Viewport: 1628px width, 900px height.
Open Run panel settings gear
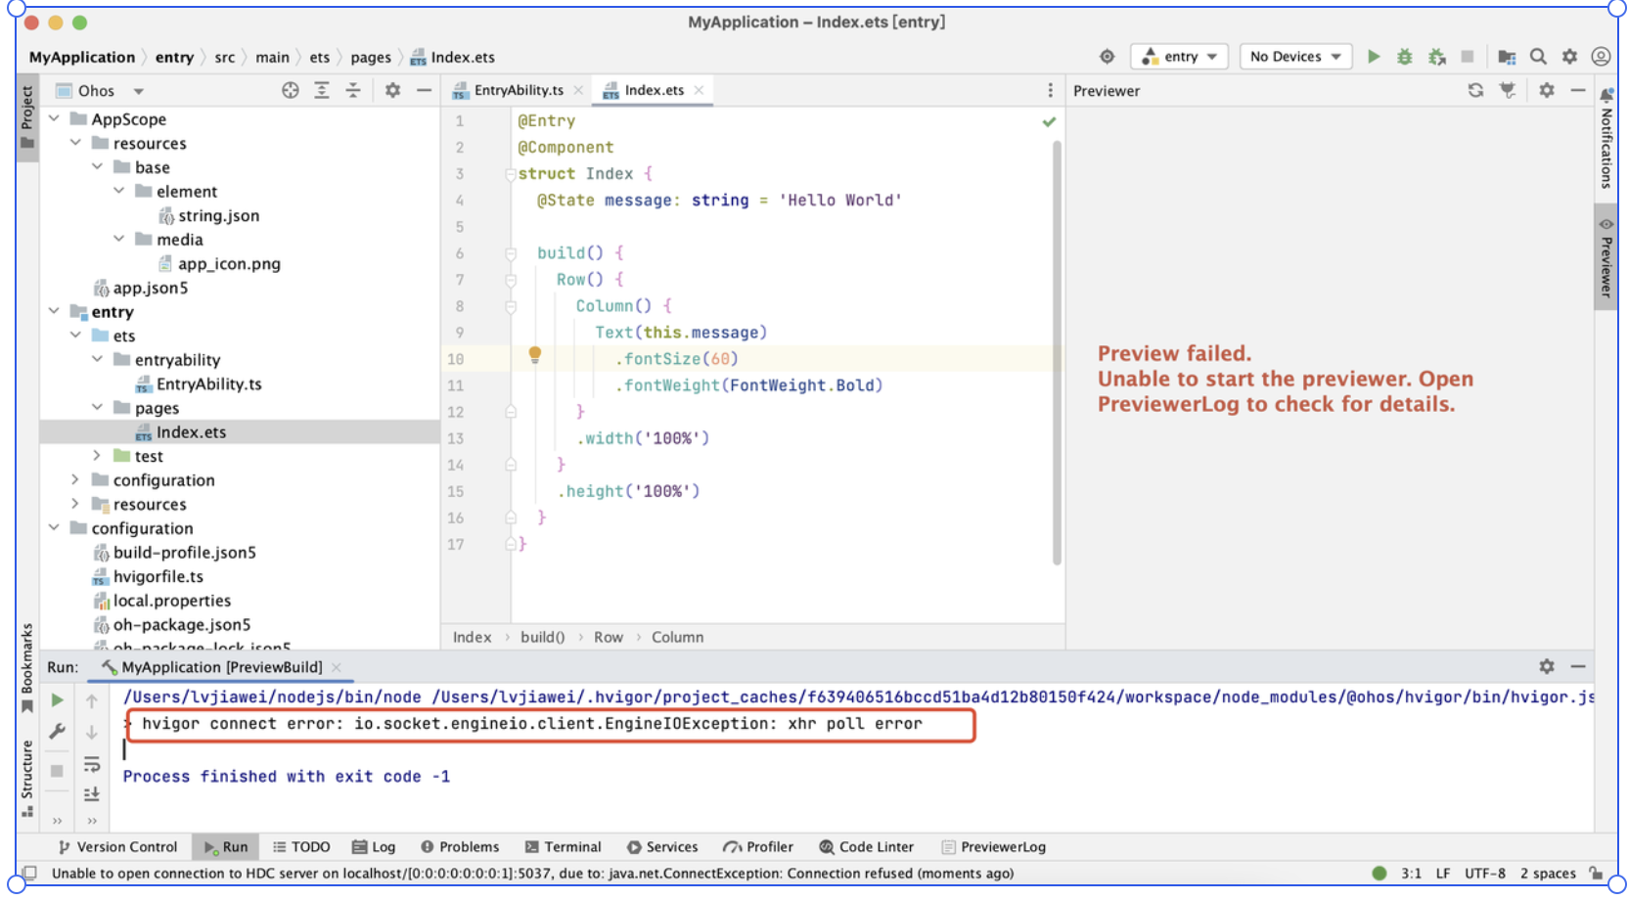(1546, 666)
